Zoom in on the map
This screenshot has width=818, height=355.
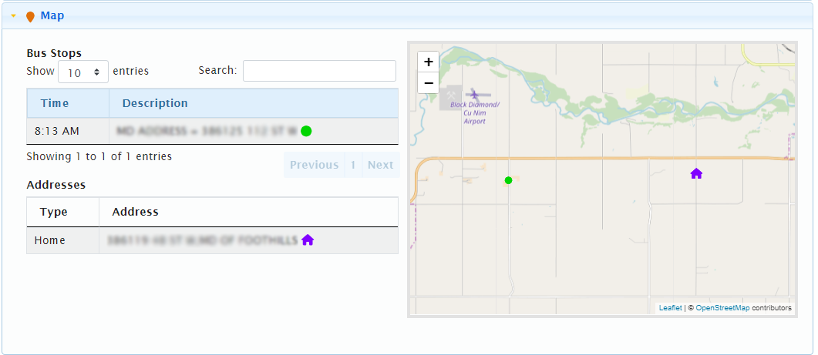(428, 62)
